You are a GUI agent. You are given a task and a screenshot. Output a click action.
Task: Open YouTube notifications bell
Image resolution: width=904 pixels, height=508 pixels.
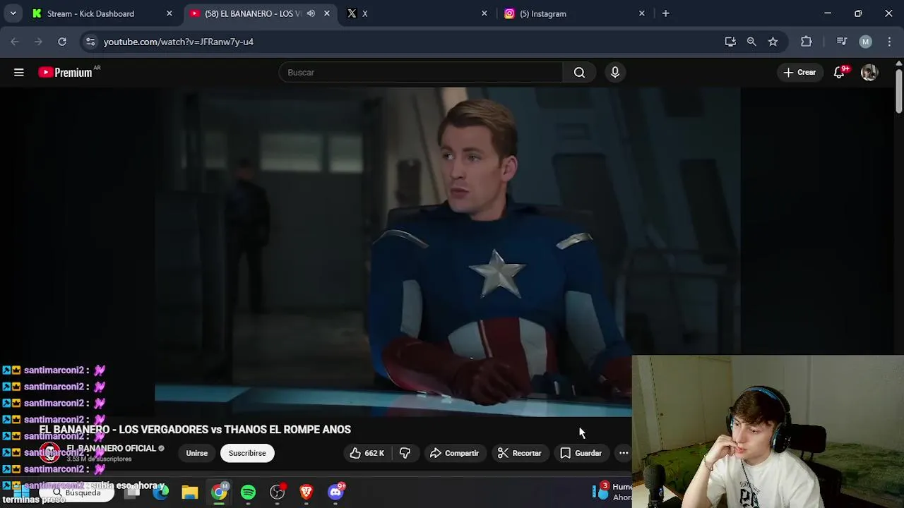tap(839, 72)
